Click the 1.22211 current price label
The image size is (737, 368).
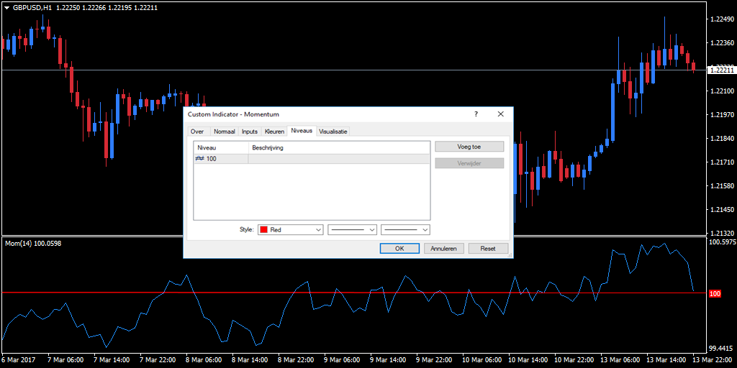coord(722,70)
